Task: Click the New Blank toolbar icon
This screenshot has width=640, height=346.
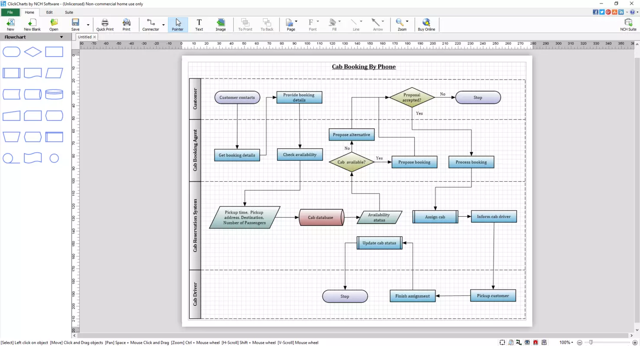Action: [x=32, y=25]
